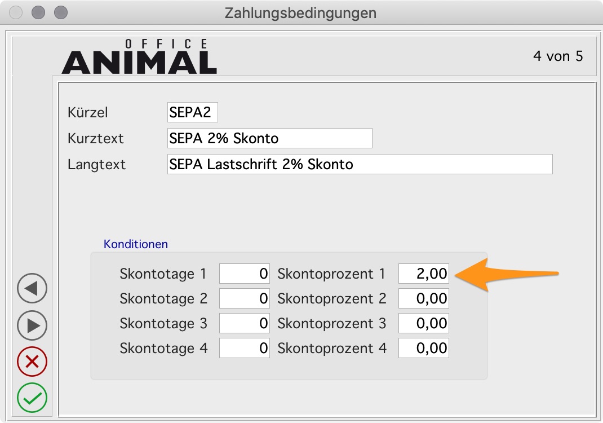Click the Zahlungsbedingungen window title

[x=300, y=12]
